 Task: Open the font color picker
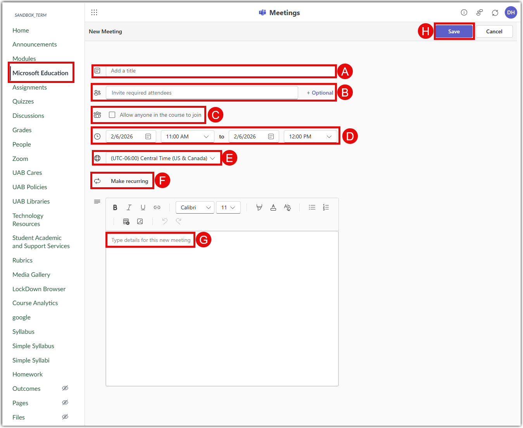coord(273,207)
